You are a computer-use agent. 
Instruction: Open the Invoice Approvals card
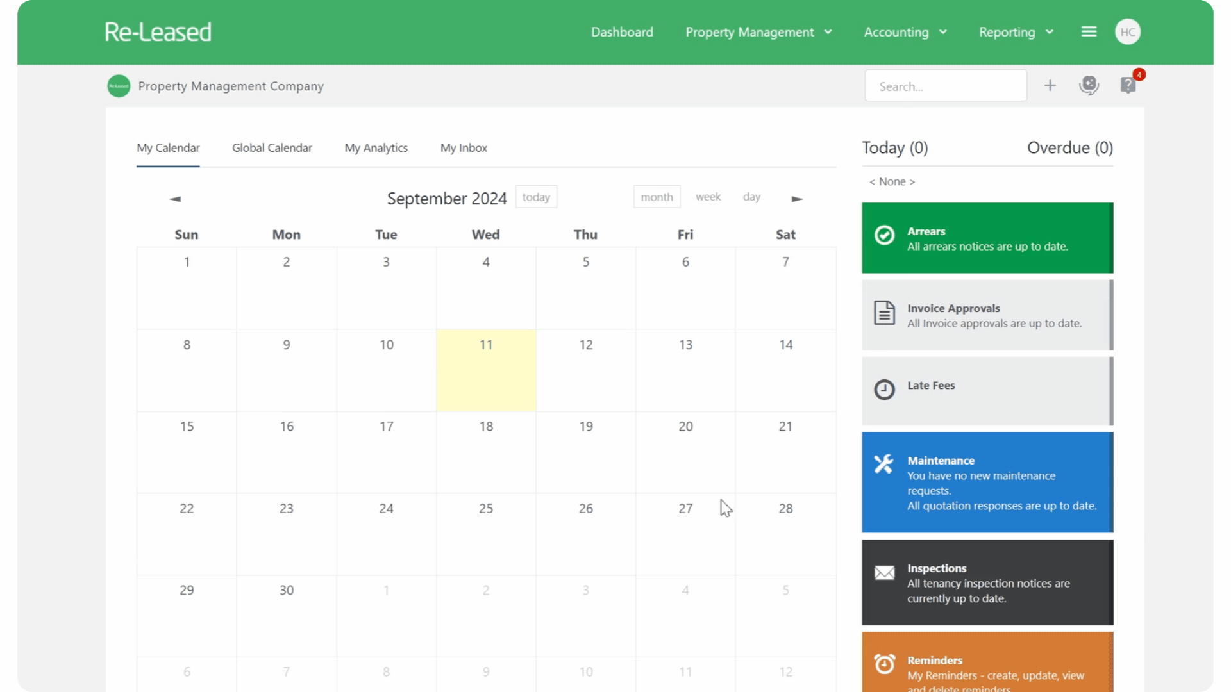(987, 315)
